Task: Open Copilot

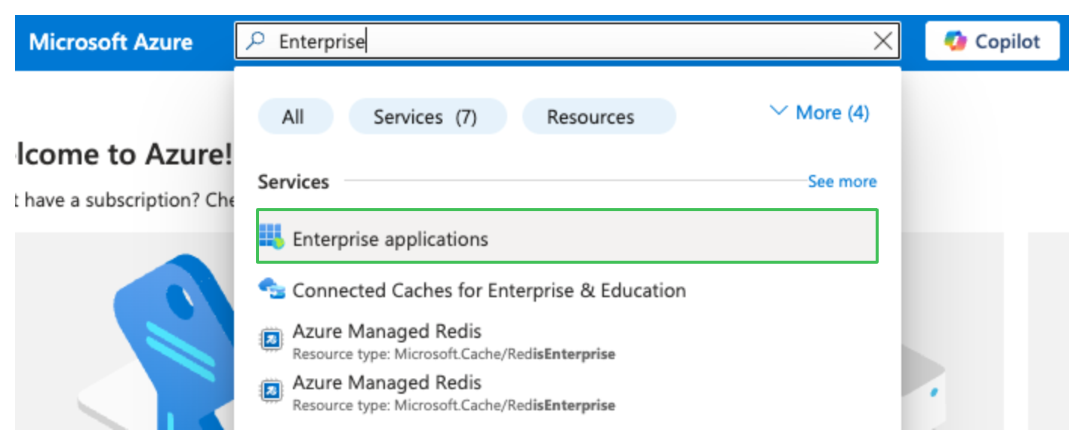Action: coord(992,41)
